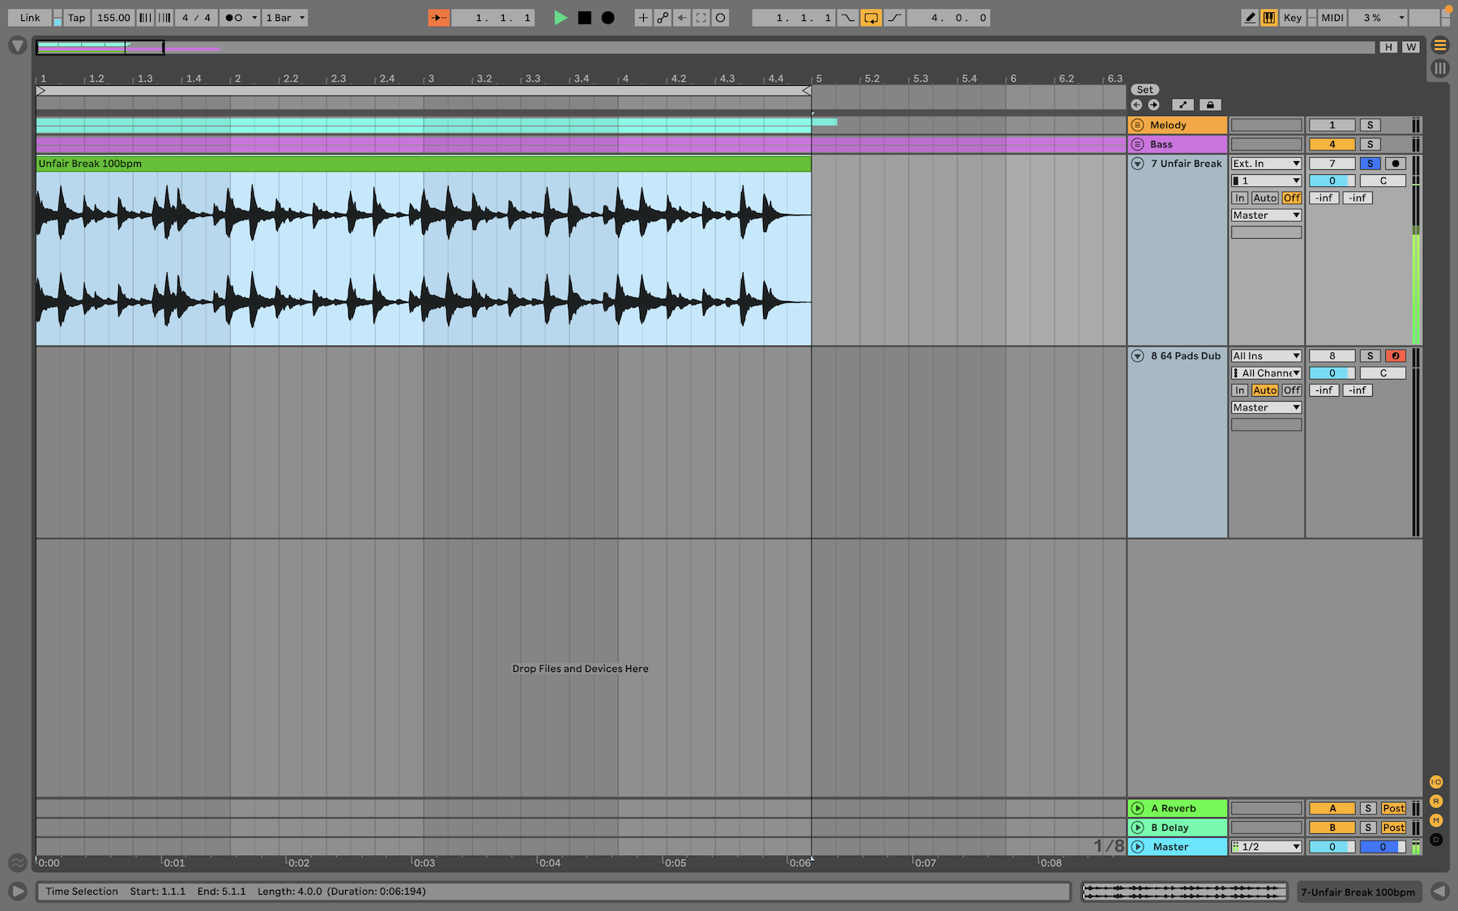The width and height of the screenshot is (1458, 911).
Task: Solo the Bass track
Action: [1370, 144]
